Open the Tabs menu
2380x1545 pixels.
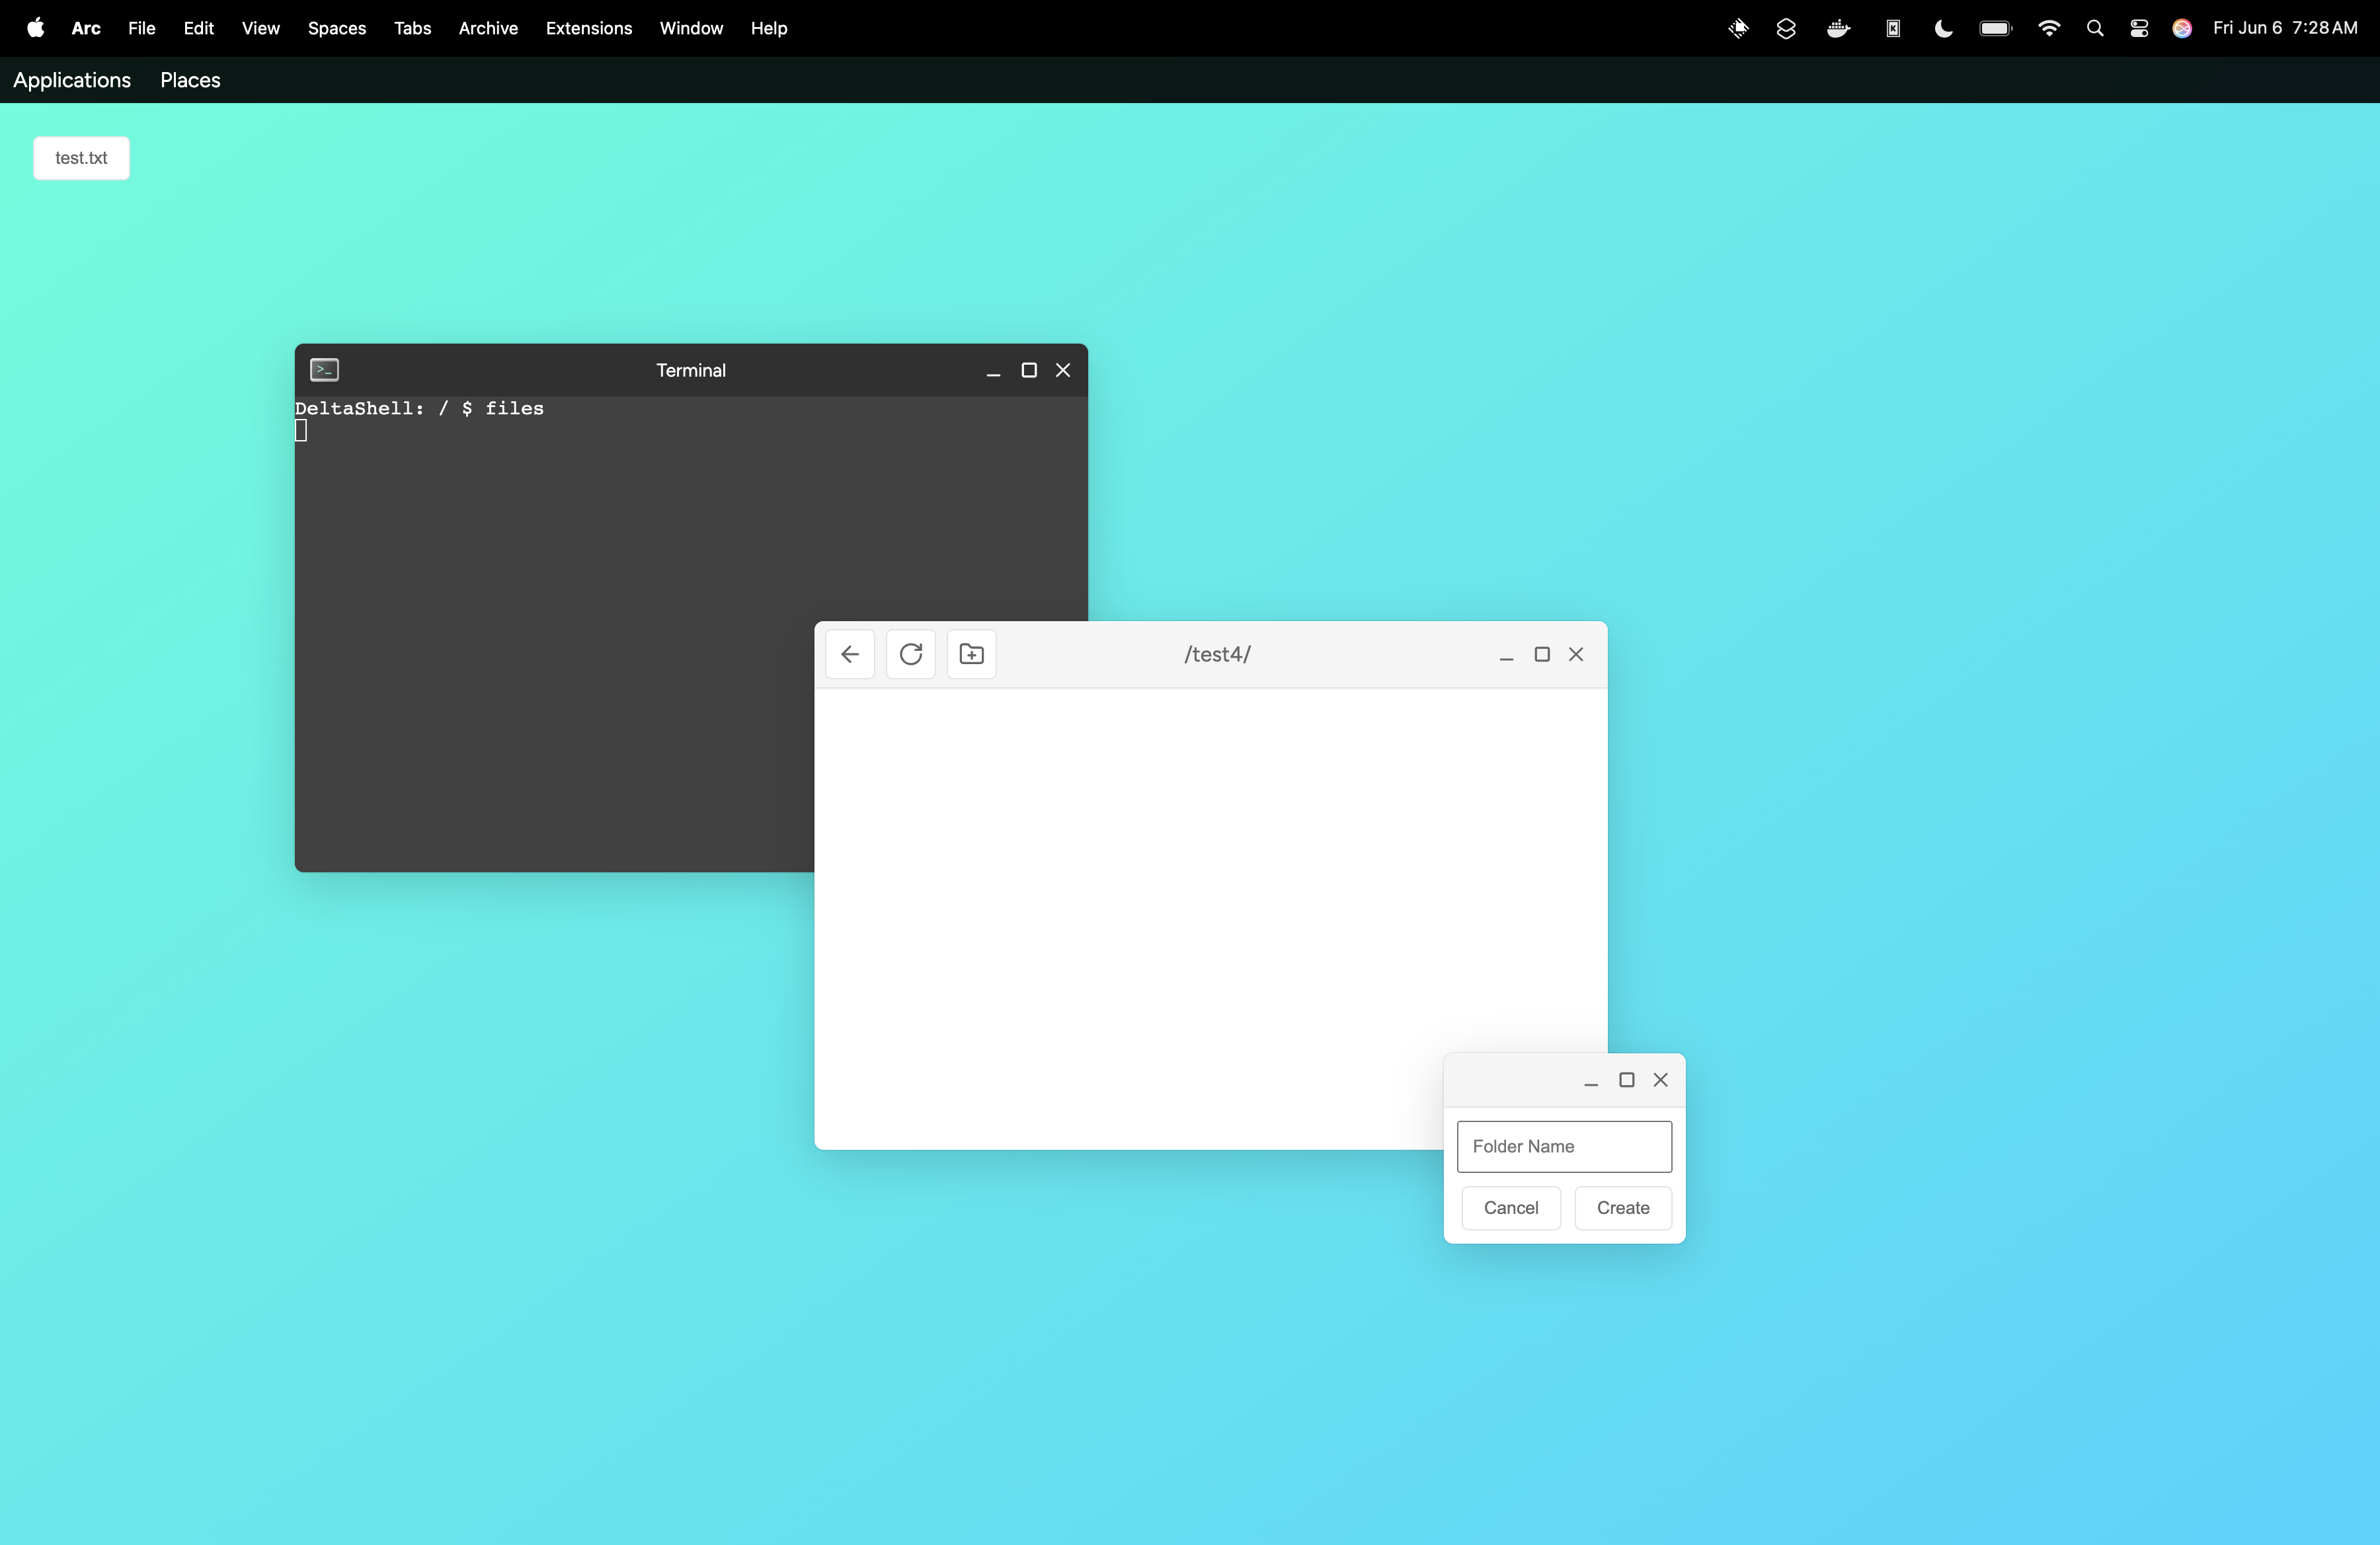pos(413,28)
